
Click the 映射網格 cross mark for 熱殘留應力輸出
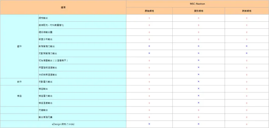point(247,46)
